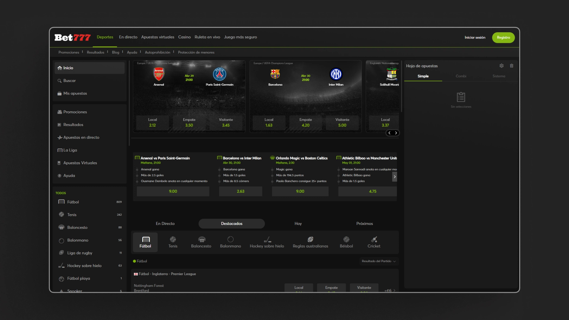The image size is (569, 320).
Task: Click the Arsenal club crest
Action: click(159, 74)
